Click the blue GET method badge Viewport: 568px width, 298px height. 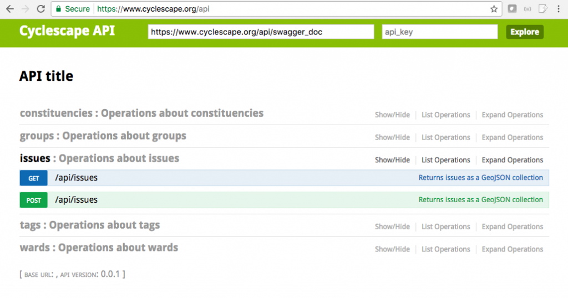(34, 178)
